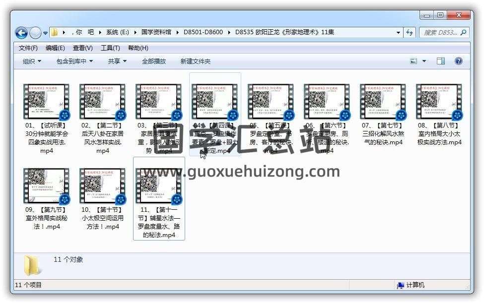Click the 11 个项目 status bar text
The width and height of the screenshot is (484, 304).
point(28,285)
